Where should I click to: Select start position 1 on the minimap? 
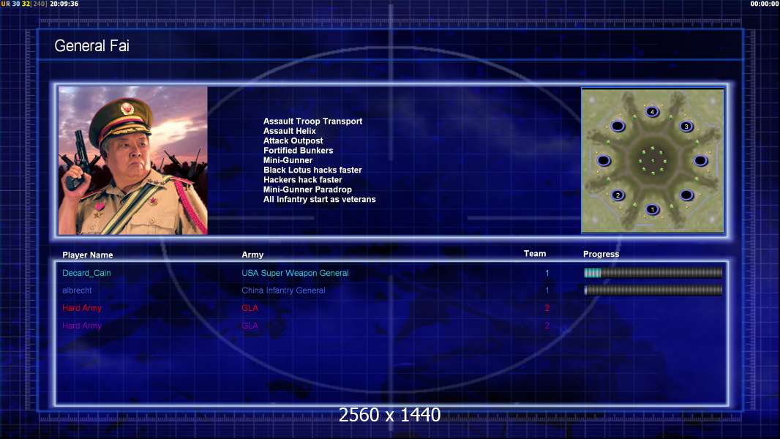pyautogui.click(x=652, y=210)
